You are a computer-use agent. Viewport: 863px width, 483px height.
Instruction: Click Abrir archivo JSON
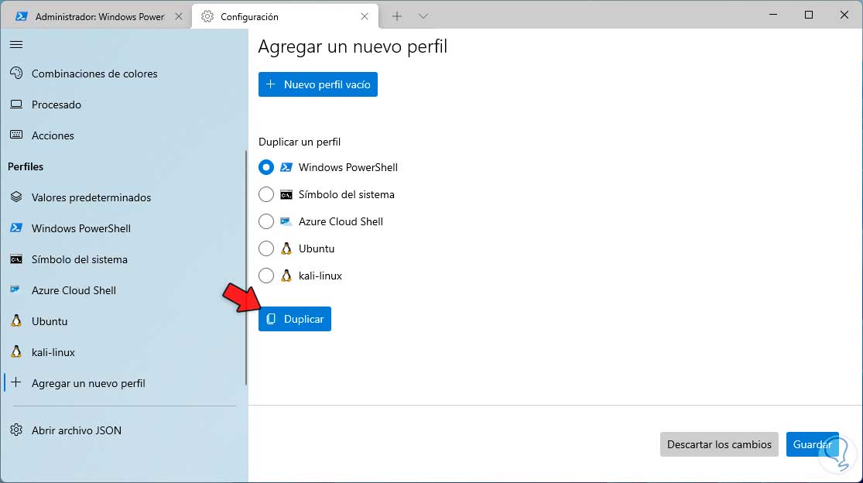(124, 430)
